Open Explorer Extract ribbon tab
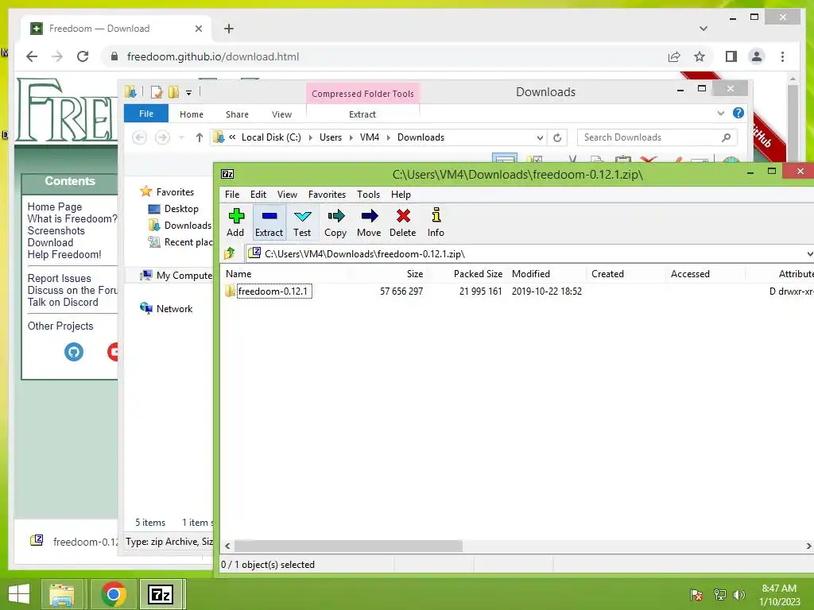This screenshot has width=814, height=610. coord(362,114)
